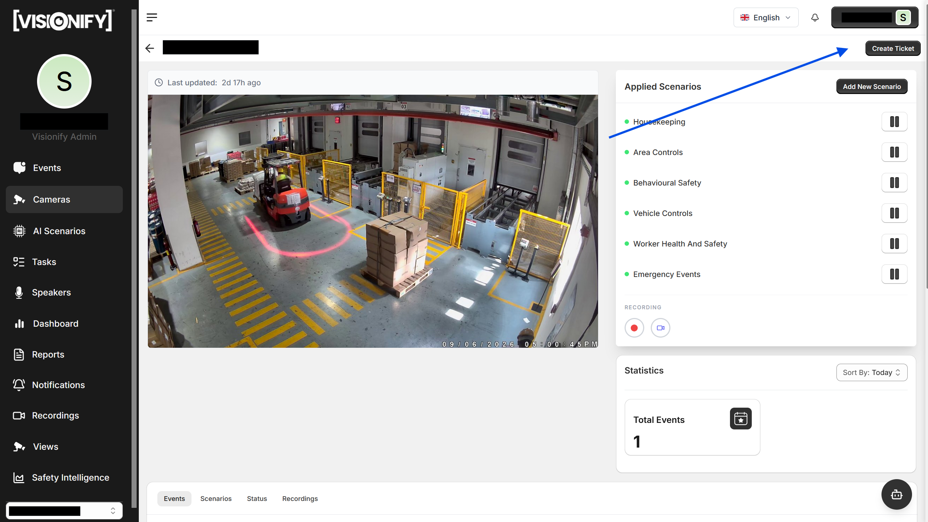Expand the site selector at sidebar bottom

pos(64,511)
